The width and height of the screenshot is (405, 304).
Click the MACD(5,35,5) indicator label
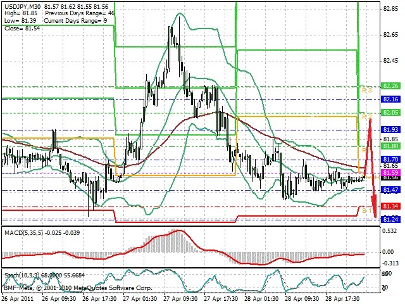(x=24, y=233)
